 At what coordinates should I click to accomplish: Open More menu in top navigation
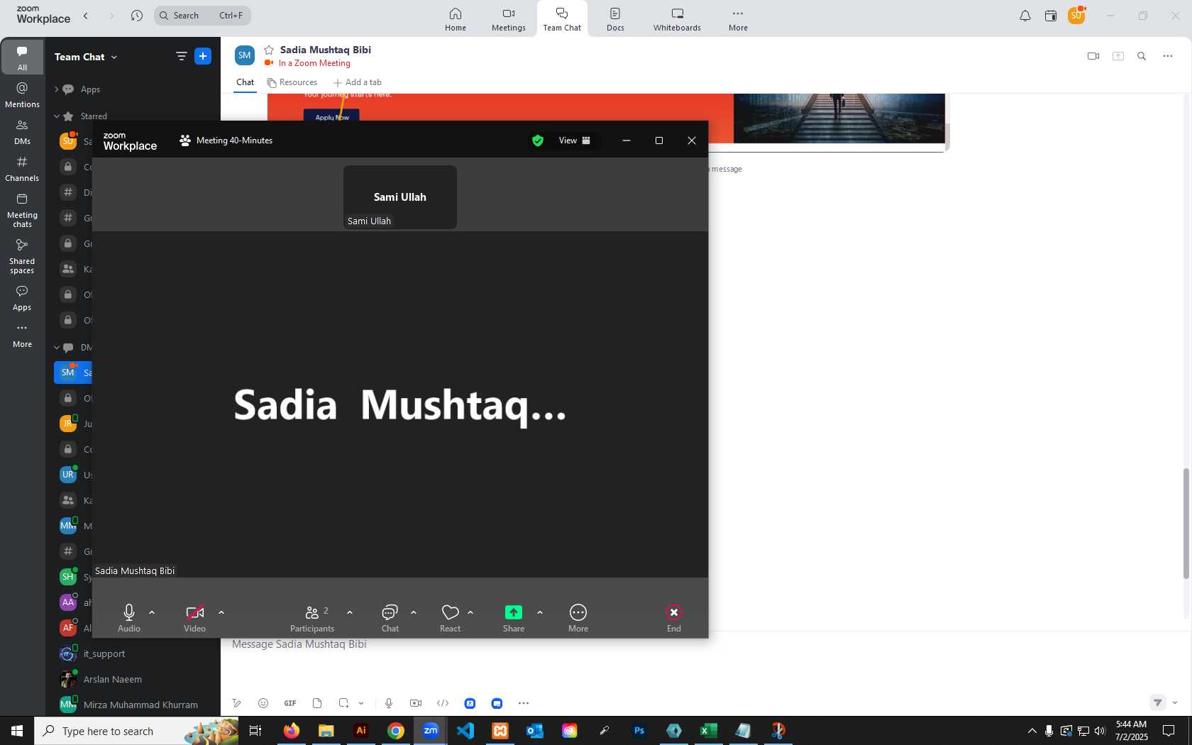738,19
